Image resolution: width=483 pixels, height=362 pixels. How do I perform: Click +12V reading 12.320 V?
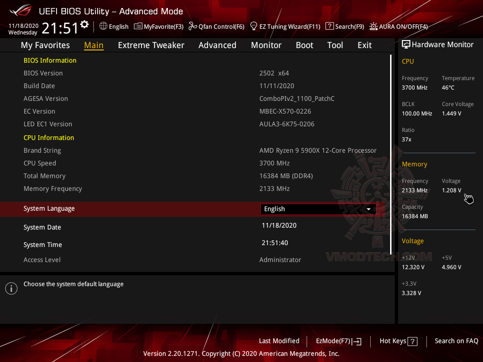pos(413,267)
